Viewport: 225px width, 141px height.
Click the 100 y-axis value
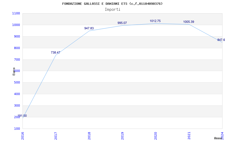(x=17, y=129)
